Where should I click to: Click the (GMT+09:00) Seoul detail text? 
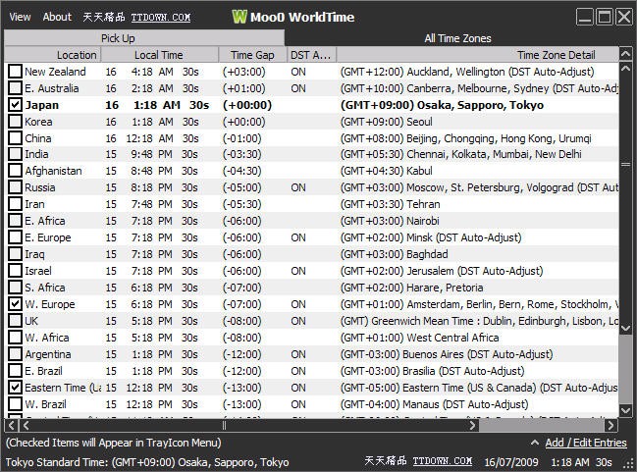point(387,122)
